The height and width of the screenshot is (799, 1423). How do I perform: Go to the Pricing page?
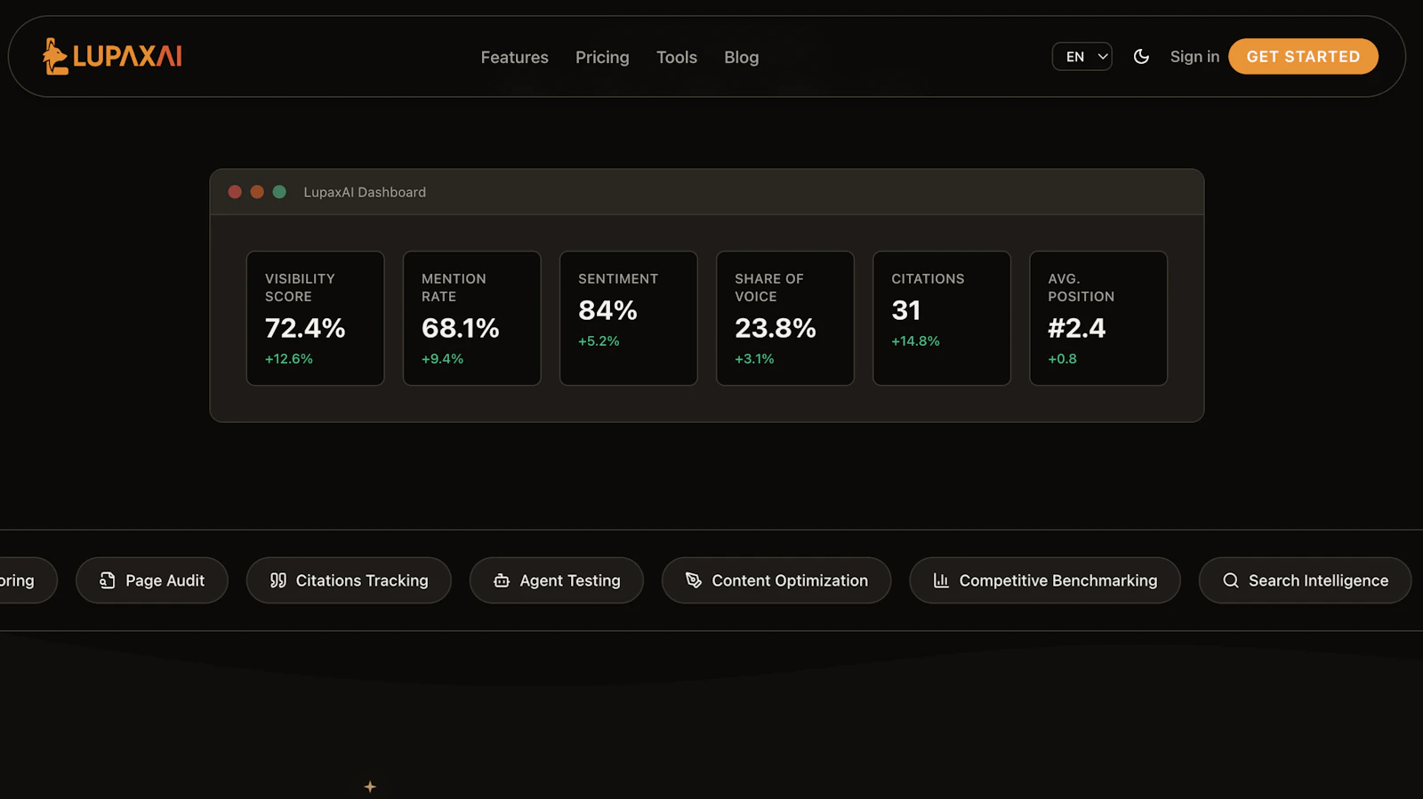[x=602, y=57]
